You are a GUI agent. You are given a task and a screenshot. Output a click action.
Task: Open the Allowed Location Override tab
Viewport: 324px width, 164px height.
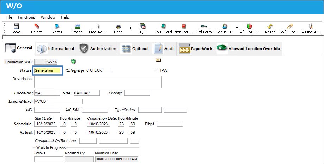pyautogui.click(x=248, y=49)
